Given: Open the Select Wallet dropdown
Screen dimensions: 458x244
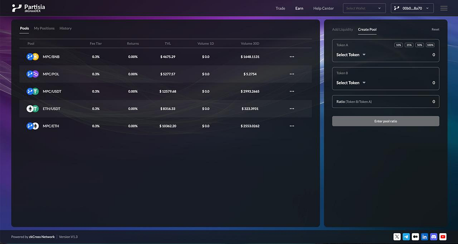Looking at the screenshot, I should pos(364,8).
